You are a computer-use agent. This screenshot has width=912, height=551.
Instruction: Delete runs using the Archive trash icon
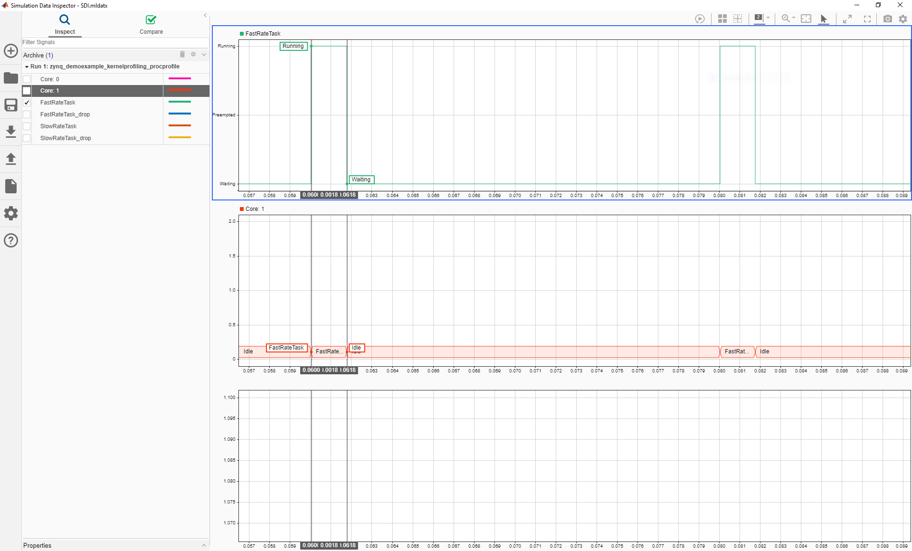click(182, 55)
